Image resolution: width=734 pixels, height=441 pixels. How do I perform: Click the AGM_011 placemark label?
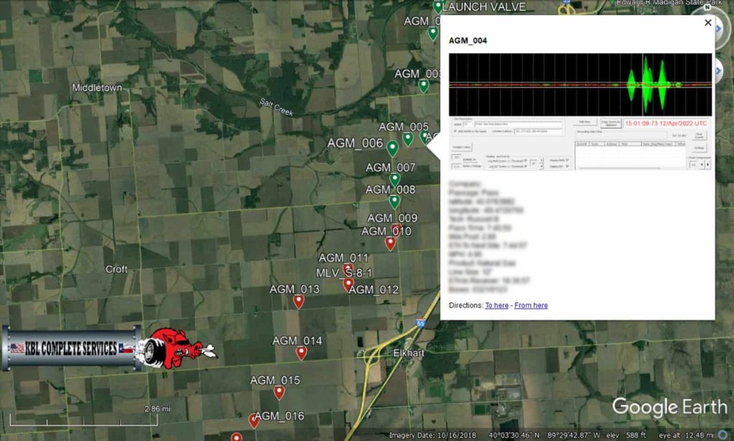point(343,257)
